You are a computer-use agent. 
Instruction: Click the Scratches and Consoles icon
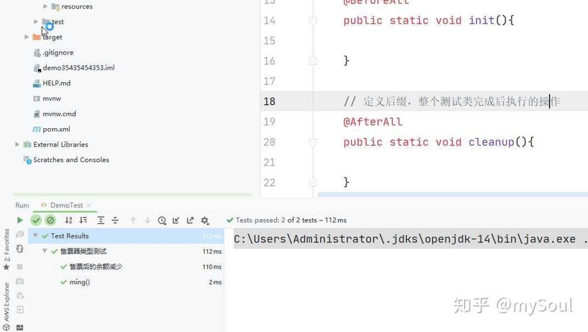click(27, 160)
